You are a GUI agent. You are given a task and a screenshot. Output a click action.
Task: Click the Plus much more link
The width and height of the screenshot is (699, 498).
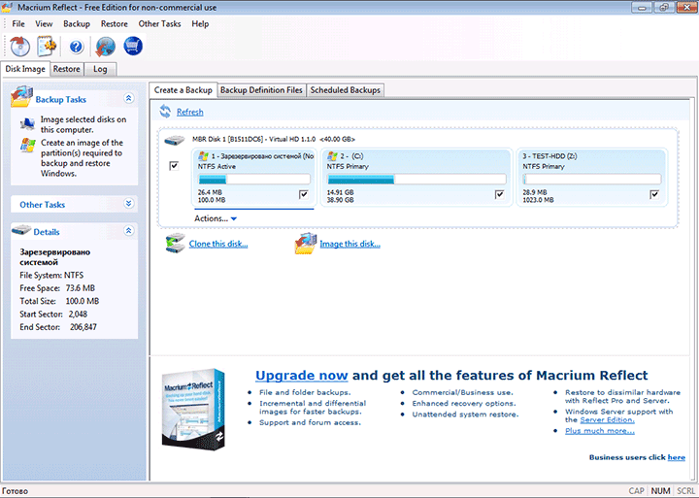pyautogui.click(x=600, y=431)
